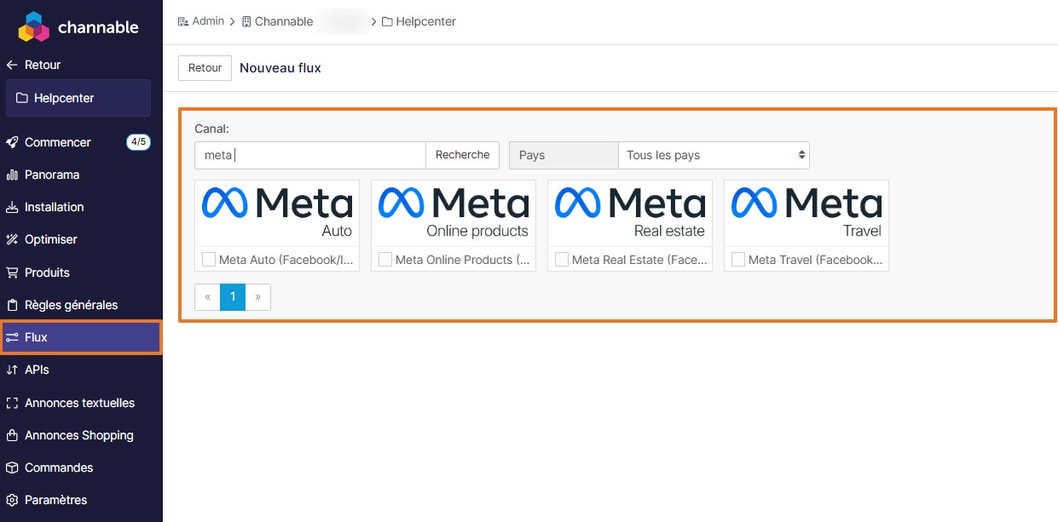1058x522 pixels.
Task: Click the brackets icon next to Annonces textuelles
Action: pyautogui.click(x=12, y=403)
